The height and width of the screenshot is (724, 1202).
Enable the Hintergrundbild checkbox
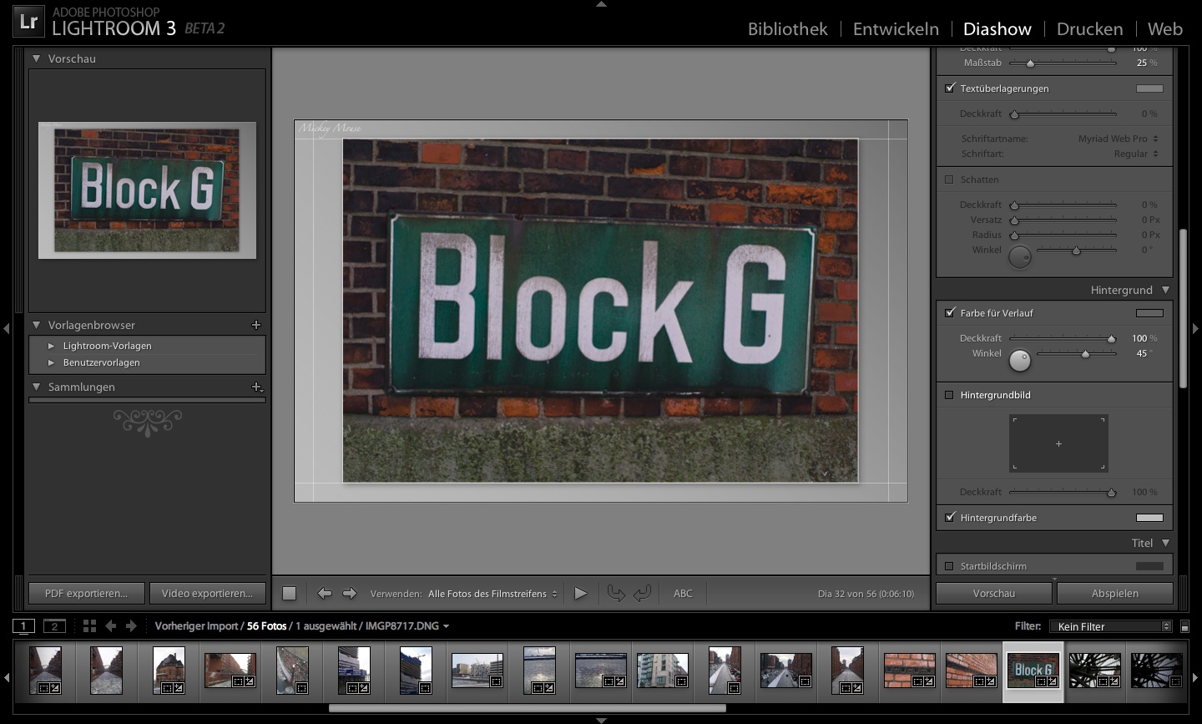click(949, 394)
